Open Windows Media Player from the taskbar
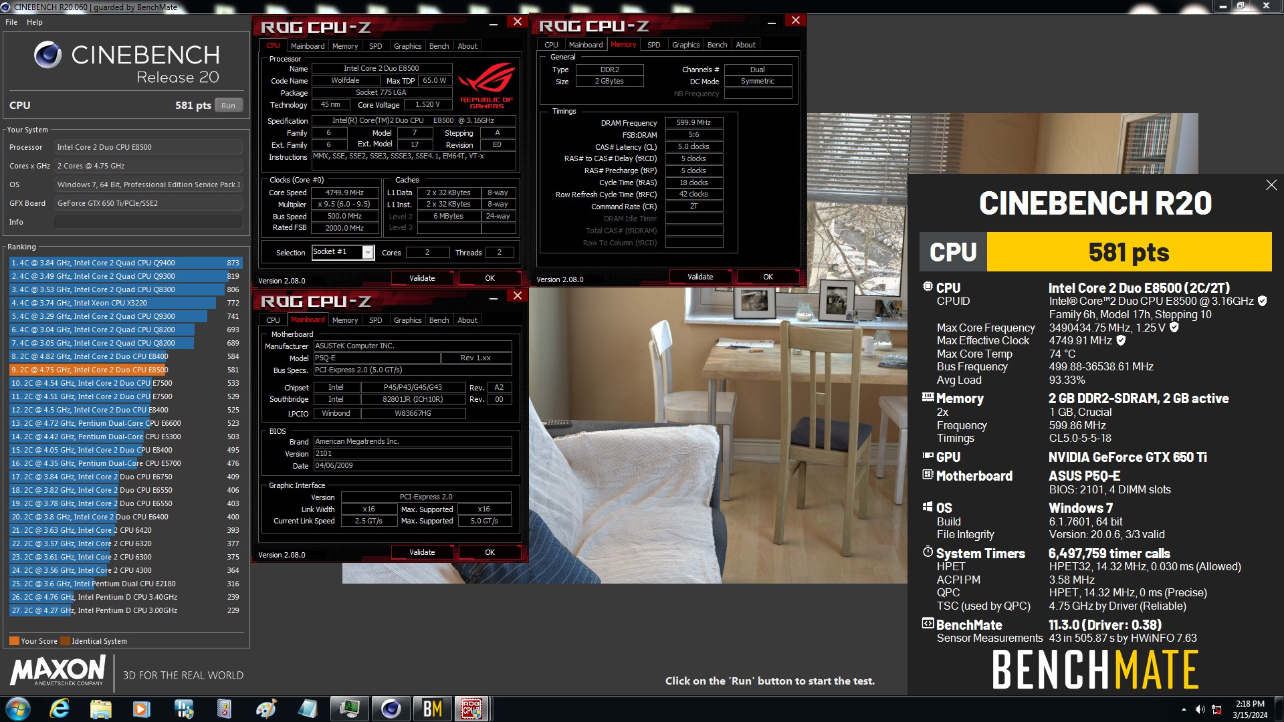Image resolution: width=1284 pixels, height=722 pixels. coord(142,709)
